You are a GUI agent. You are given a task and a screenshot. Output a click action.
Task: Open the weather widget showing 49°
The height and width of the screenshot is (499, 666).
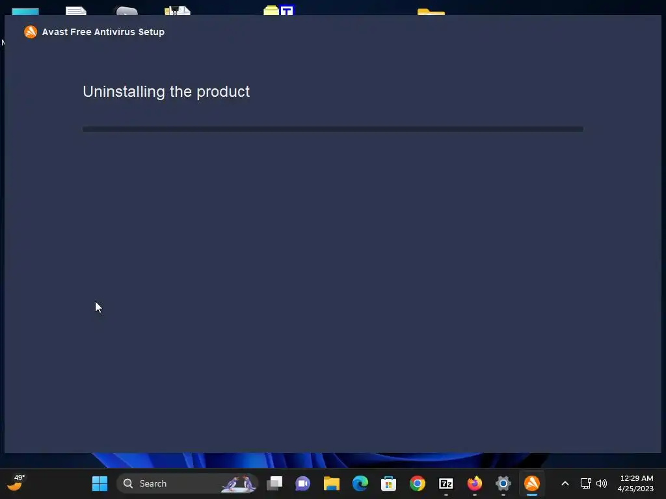click(x=16, y=483)
